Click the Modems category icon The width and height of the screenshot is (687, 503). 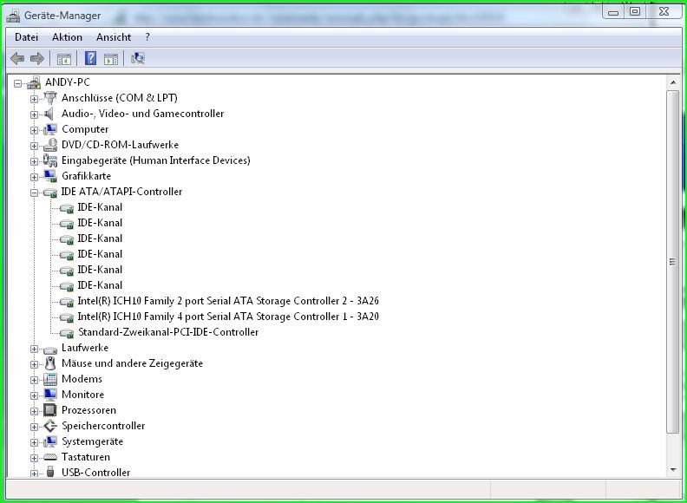(50, 379)
